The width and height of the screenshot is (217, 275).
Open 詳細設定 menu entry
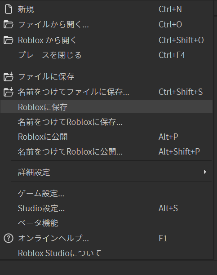tap(106, 172)
